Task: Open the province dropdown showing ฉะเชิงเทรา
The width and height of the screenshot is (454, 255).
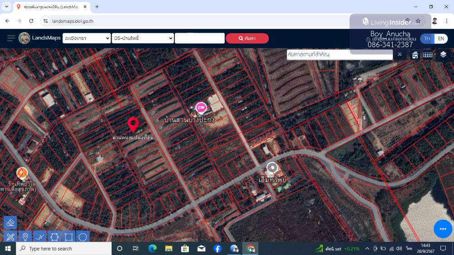Action: click(87, 39)
